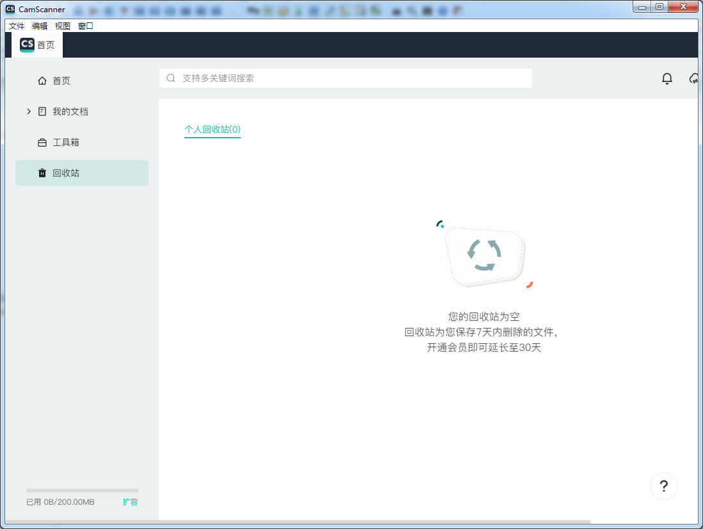Open the 视图 menu
The height and width of the screenshot is (529, 703).
pos(62,26)
